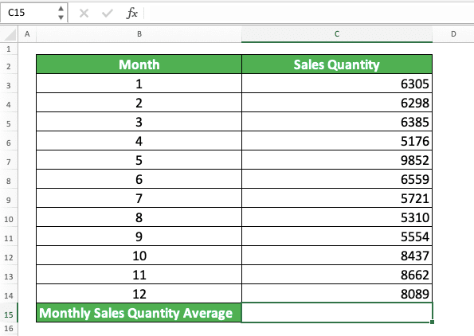The image size is (474, 336).
Task: Click the Select All corner triangle
Action: pos(10,34)
